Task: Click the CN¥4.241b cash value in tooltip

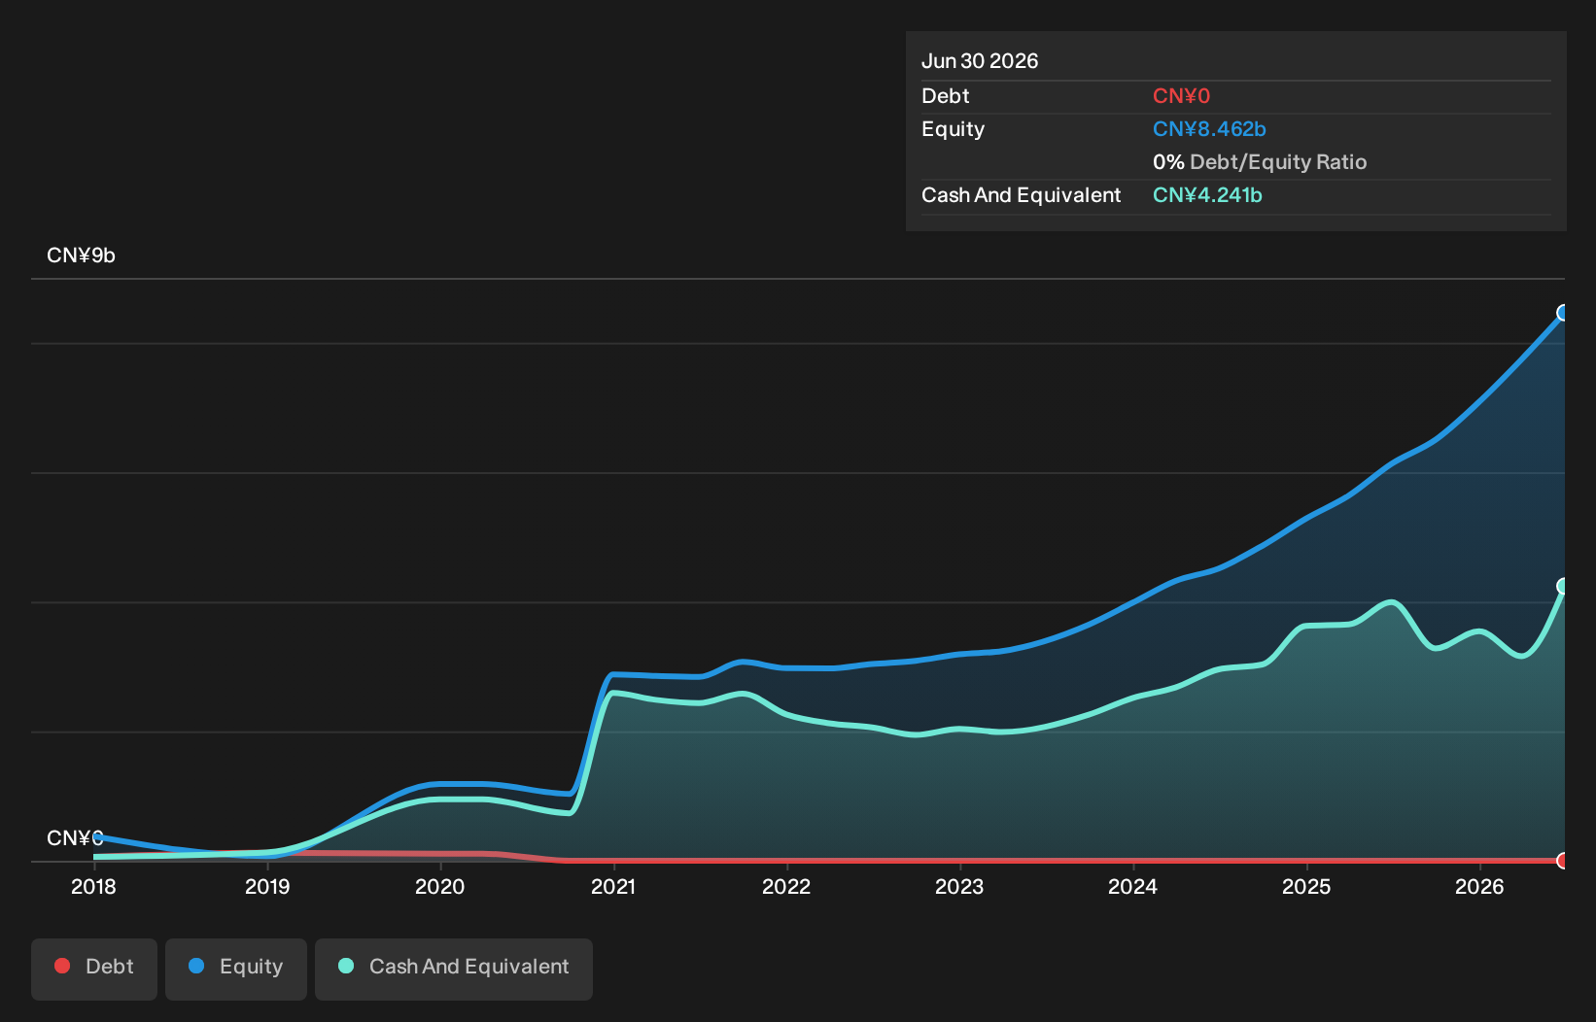Action: pos(1207,195)
